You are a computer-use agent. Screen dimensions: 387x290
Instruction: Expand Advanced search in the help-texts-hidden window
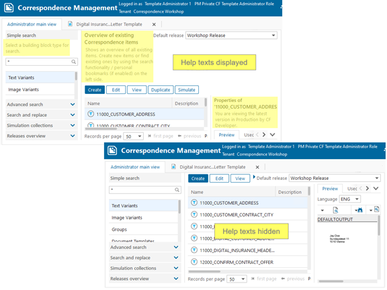pos(176,247)
